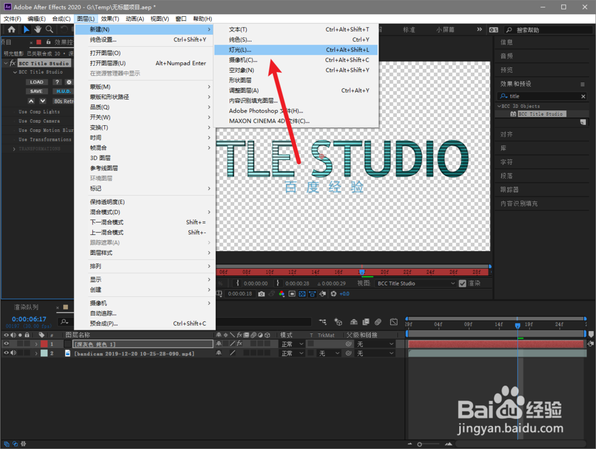
Task: Toggle hide shy layers icon
Action: pos(353,322)
